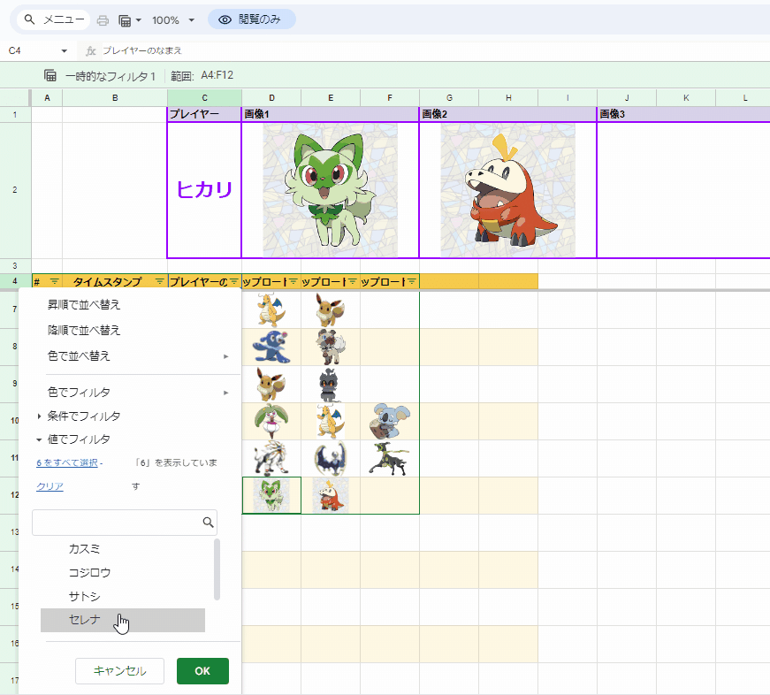
Task: Toggle the カスミ value
Action: (123, 548)
